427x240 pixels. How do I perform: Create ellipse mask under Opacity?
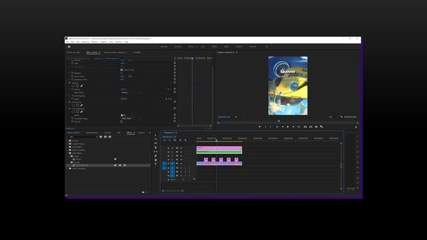coord(73,86)
